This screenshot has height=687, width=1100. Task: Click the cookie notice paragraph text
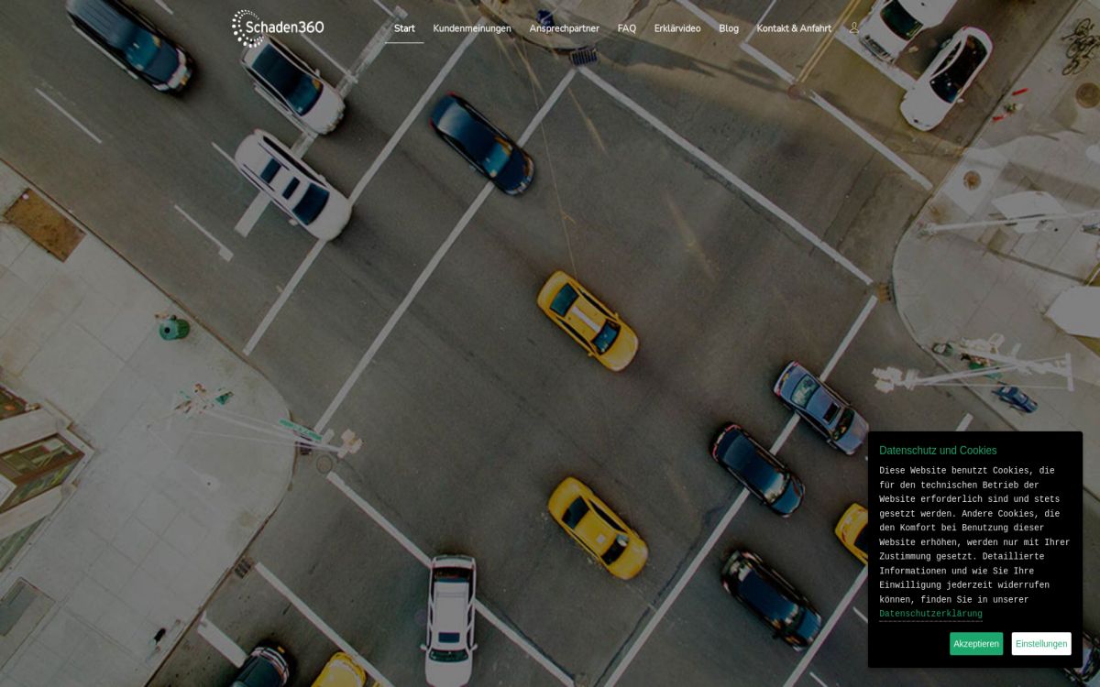point(973,535)
